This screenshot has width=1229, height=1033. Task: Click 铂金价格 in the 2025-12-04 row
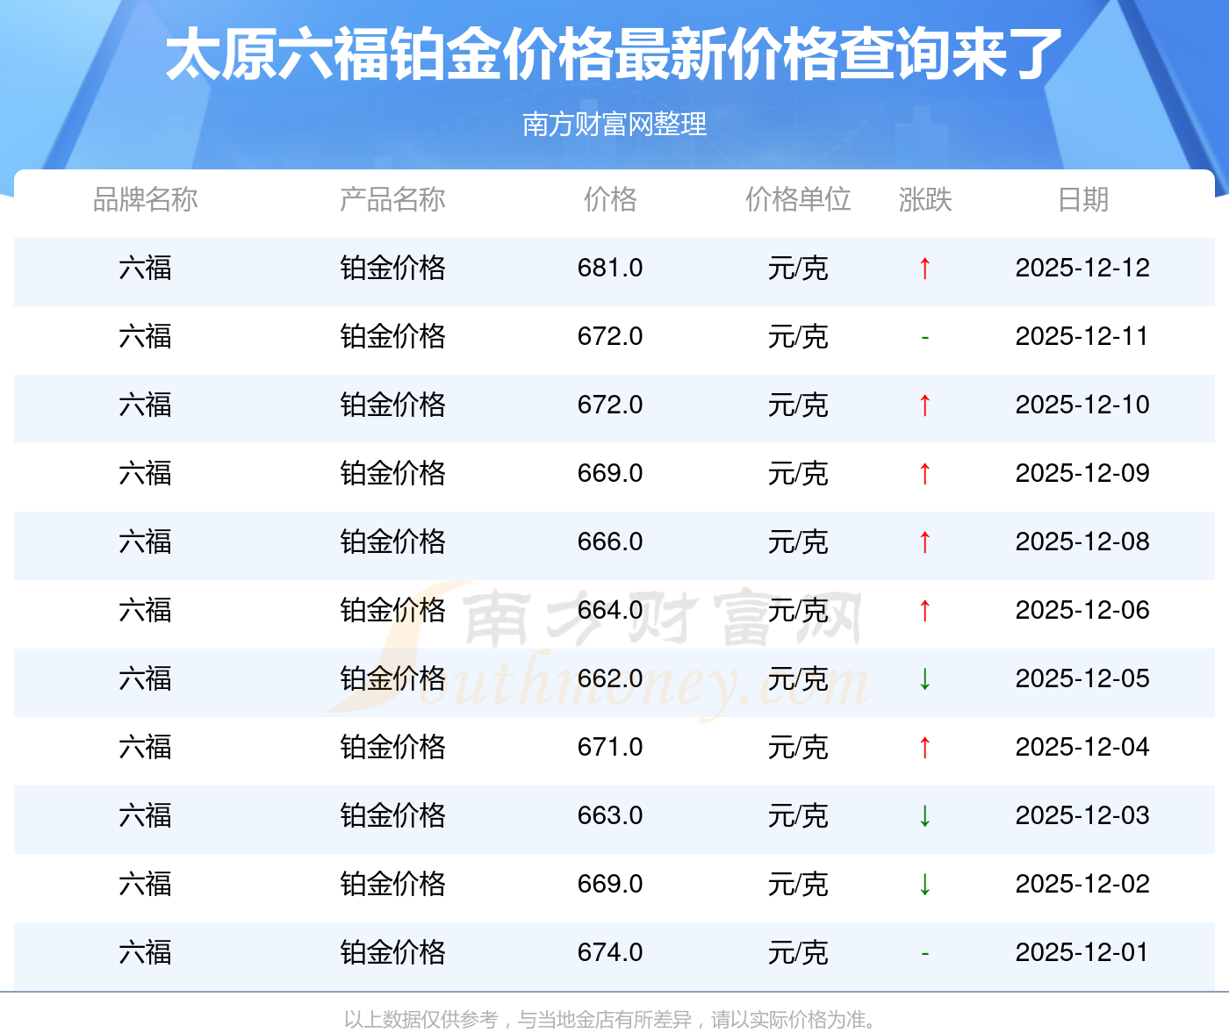(x=392, y=747)
